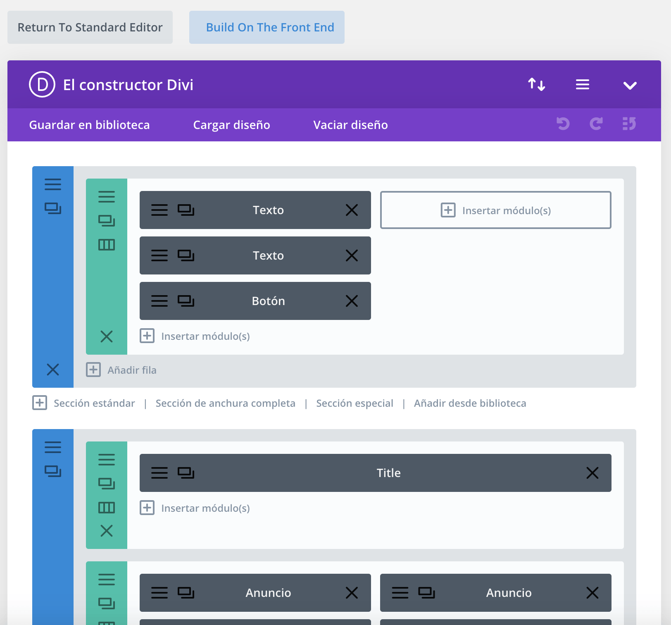The width and height of the screenshot is (671, 625).
Task: Open Guardar en biblioteca
Action: tap(89, 125)
